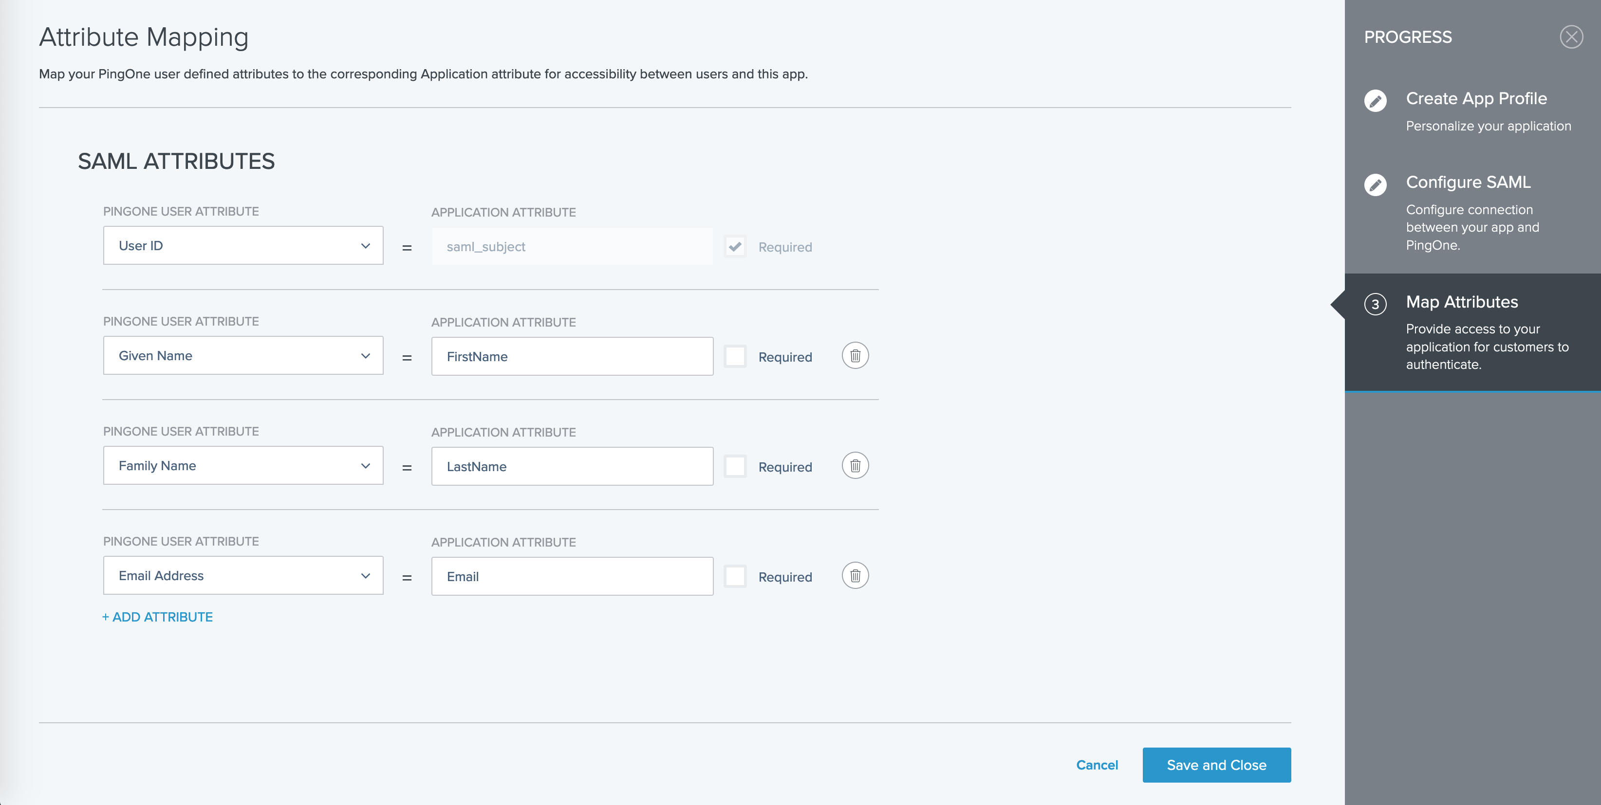Viewport: 1601px width, 805px height.
Task: Click the FirstName application attribute field
Action: tap(572, 357)
